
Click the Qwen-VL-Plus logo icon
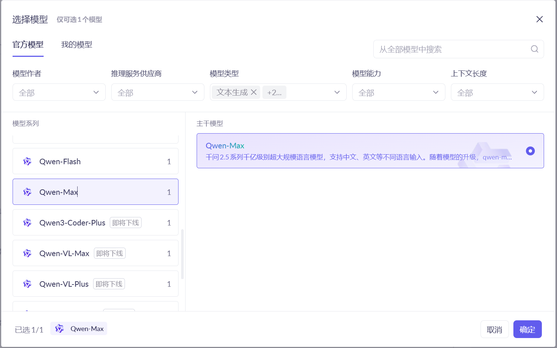click(x=27, y=284)
